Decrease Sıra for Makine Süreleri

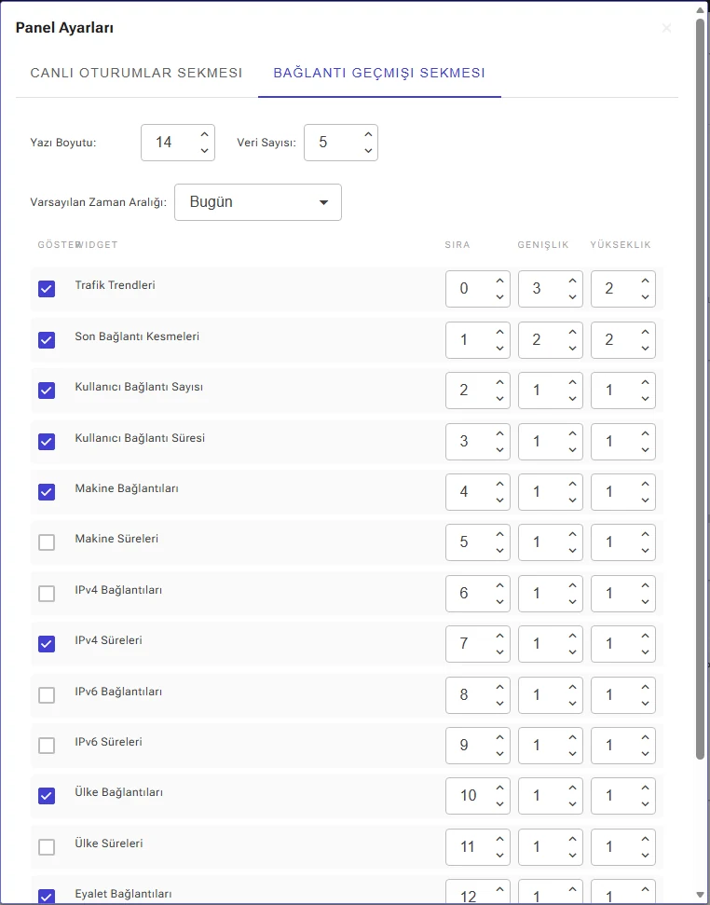500,551
